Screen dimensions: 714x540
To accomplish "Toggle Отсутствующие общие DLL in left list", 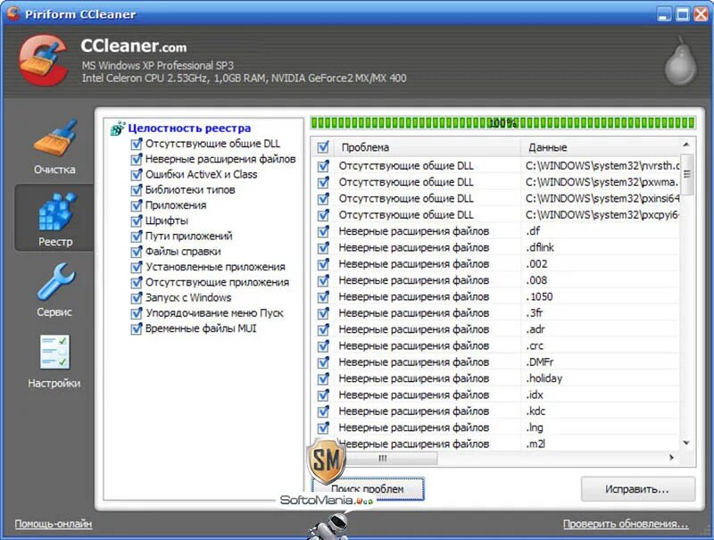I will 137,145.
